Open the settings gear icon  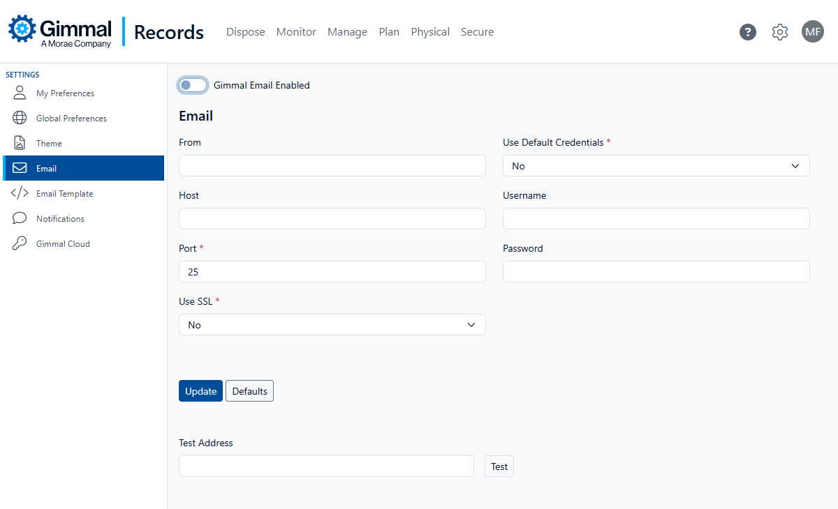[780, 32]
